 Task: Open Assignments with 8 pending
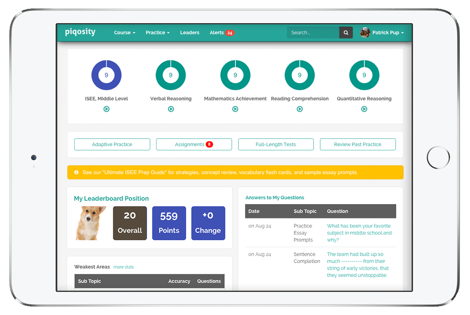(x=194, y=144)
